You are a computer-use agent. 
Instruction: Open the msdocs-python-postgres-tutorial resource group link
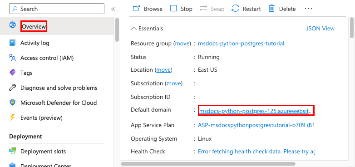tap(241, 43)
